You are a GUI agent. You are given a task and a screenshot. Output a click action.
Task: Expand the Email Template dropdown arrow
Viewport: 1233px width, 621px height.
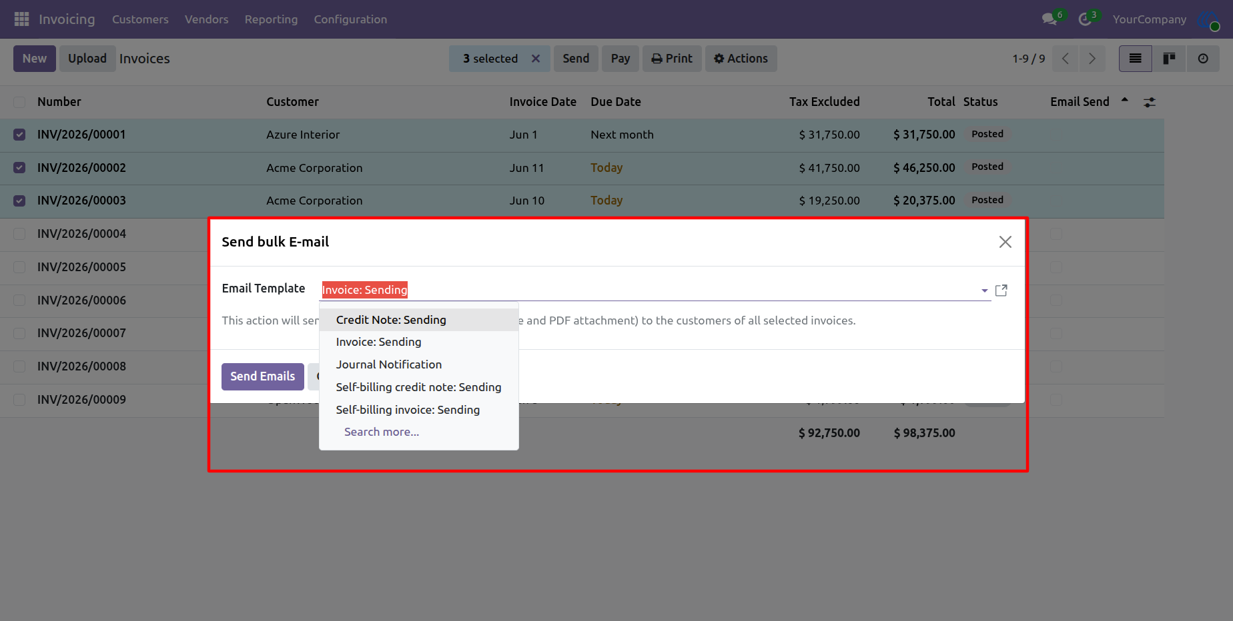coord(984,291)
